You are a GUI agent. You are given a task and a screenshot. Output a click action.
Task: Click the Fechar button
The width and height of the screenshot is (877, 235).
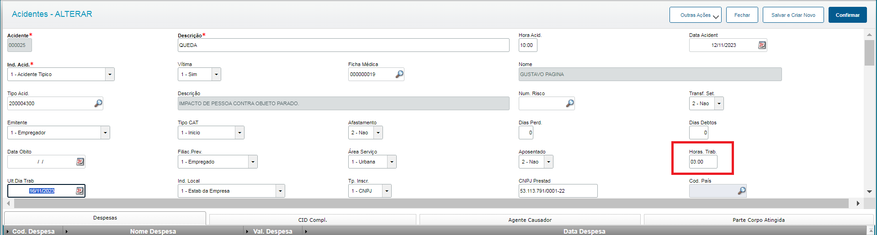click(742, 15)
